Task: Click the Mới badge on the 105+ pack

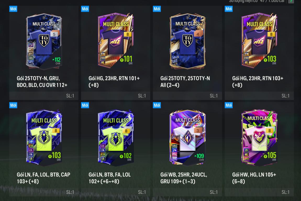Action: (229, 105)
